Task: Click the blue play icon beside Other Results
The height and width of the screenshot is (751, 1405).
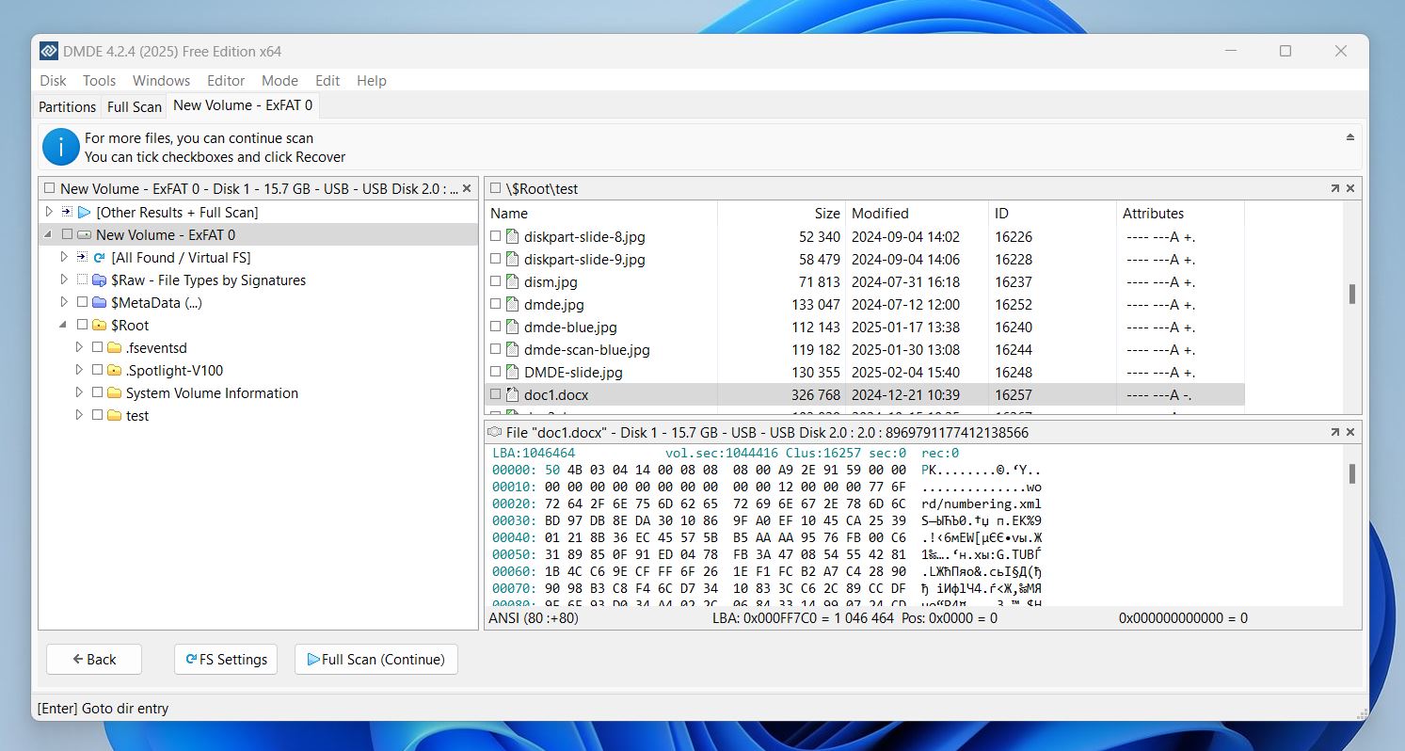Action: point(85,213)
